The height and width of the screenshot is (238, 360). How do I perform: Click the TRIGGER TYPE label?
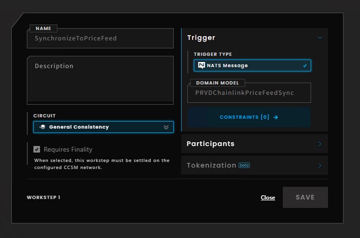pyautogui.click(x=213, y=54)
